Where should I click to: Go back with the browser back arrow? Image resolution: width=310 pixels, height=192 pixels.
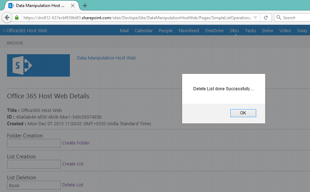tap(7, 17)
